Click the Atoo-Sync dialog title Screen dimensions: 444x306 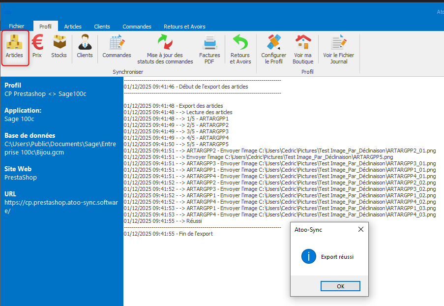[308, 229]
